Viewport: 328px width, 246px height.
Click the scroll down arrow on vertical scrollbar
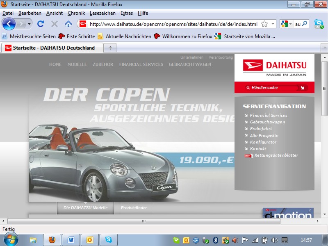coord(324,214)
